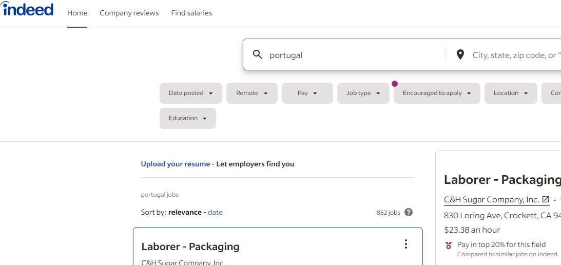This screenshot has height=265, width=561.
Task: Sort results by date
Action: [x=215, y=212]
